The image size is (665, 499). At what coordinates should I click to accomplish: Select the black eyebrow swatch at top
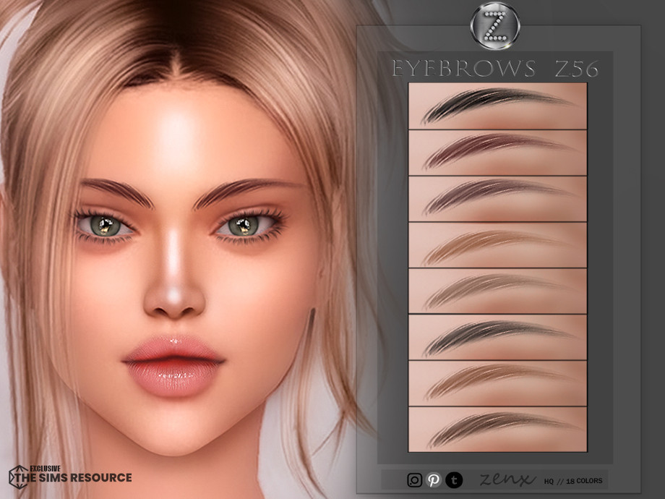coord(497,106)
